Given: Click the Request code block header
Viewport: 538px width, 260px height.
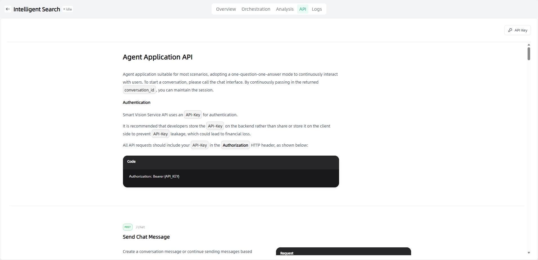Looking at the screenshot, I should tap(287, 253).
